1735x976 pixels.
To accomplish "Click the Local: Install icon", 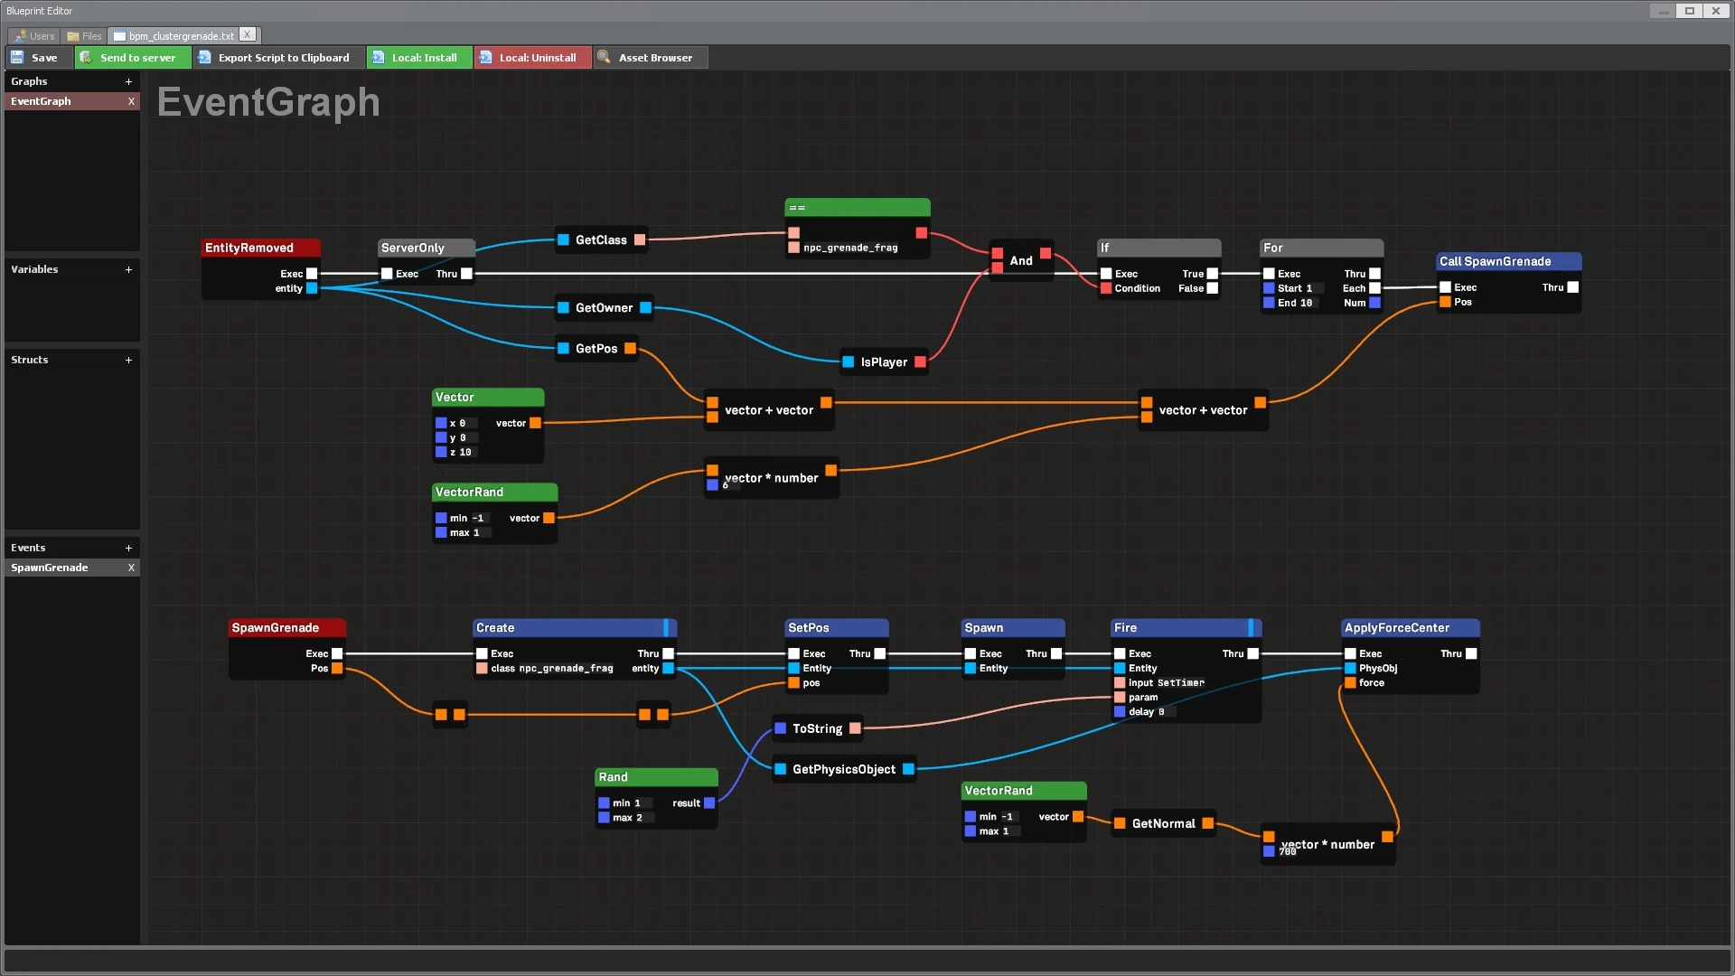I will point(378,57).
